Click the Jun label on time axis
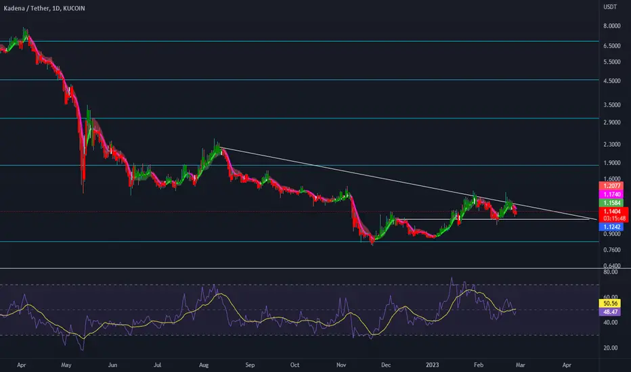631x372 pixels. coord(112,365)
